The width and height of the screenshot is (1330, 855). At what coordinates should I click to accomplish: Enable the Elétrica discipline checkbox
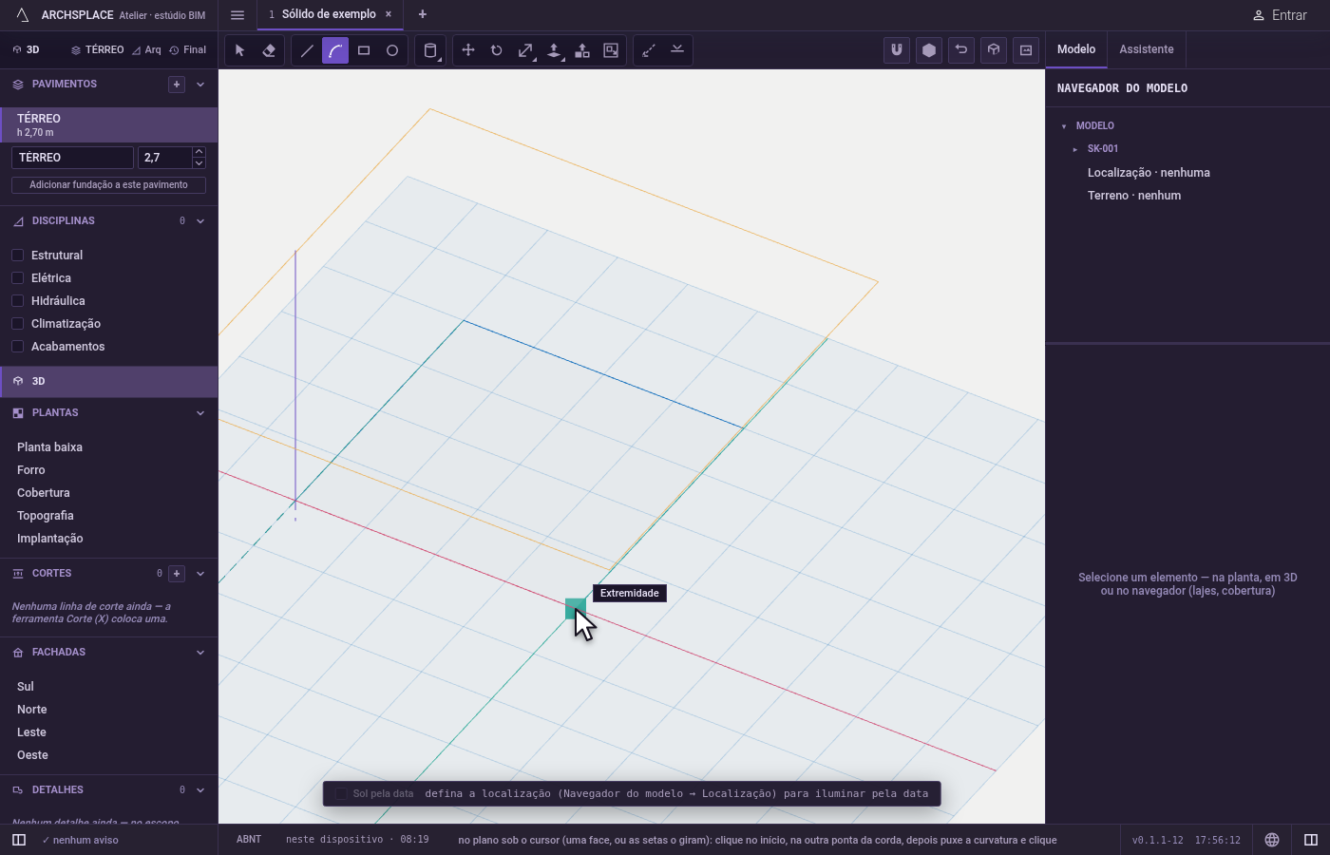tap(17, 278)
